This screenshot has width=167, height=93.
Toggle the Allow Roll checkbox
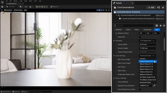point(140,37)
